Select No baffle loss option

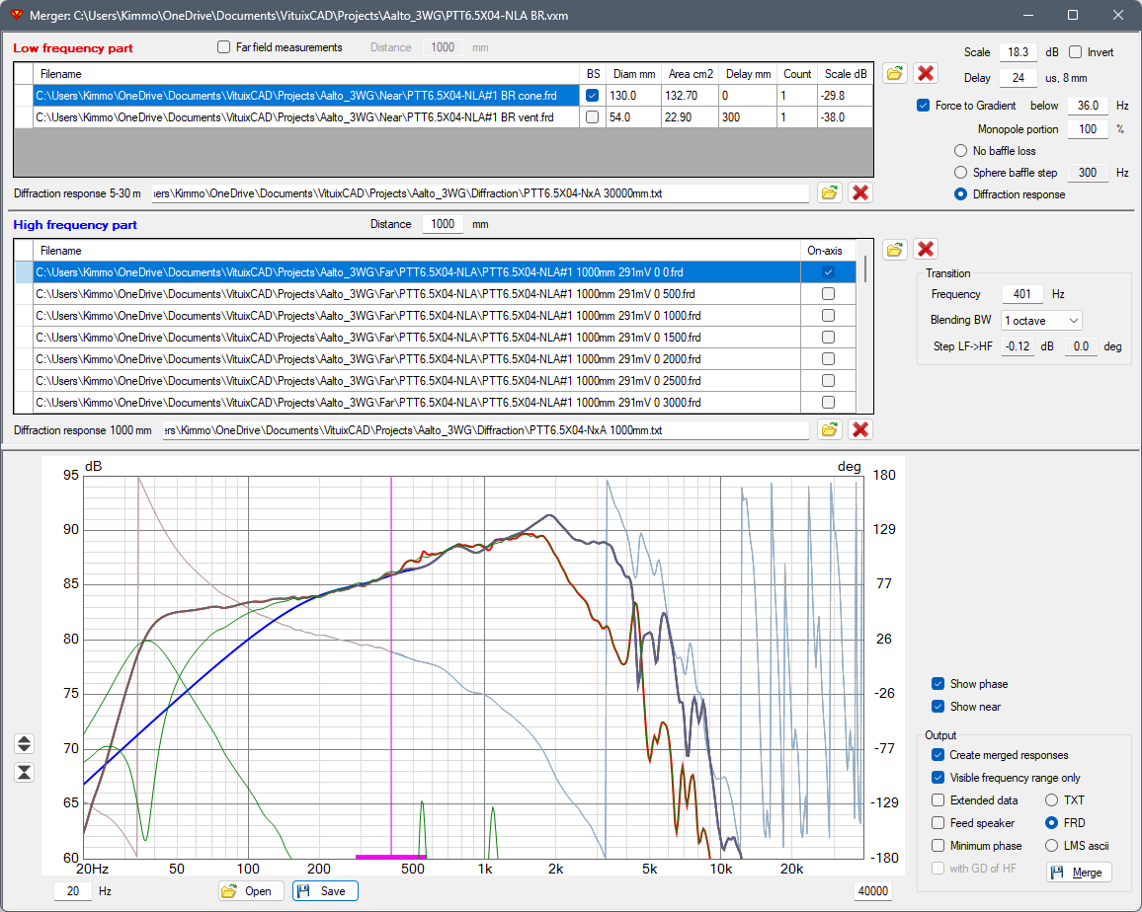coord(960,151)
